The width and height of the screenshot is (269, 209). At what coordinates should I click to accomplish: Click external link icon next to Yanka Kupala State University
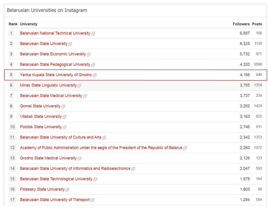point(95,75)
